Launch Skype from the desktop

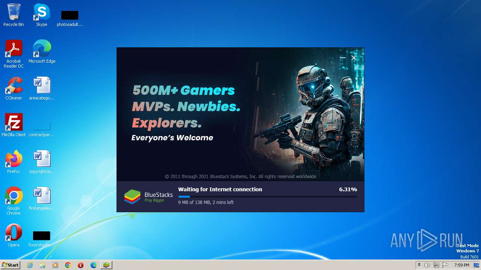(42, 15)
